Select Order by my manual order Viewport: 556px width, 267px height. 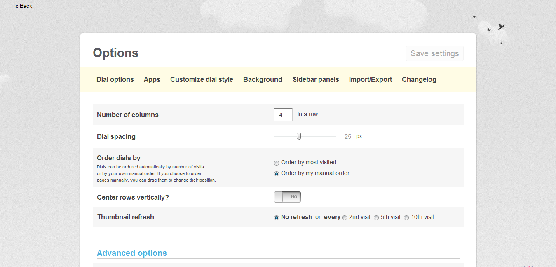pyautogui.click(x=277, y=174)
